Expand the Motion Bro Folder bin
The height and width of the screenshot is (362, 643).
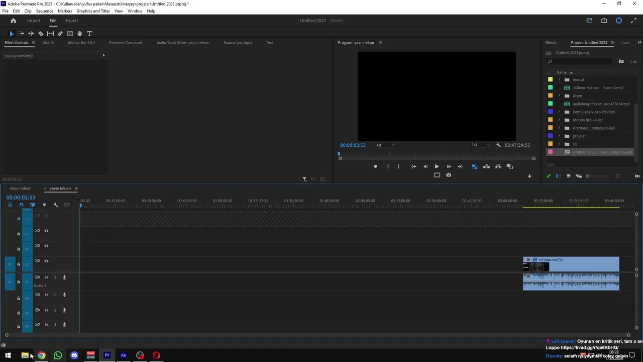pos(559,120)
